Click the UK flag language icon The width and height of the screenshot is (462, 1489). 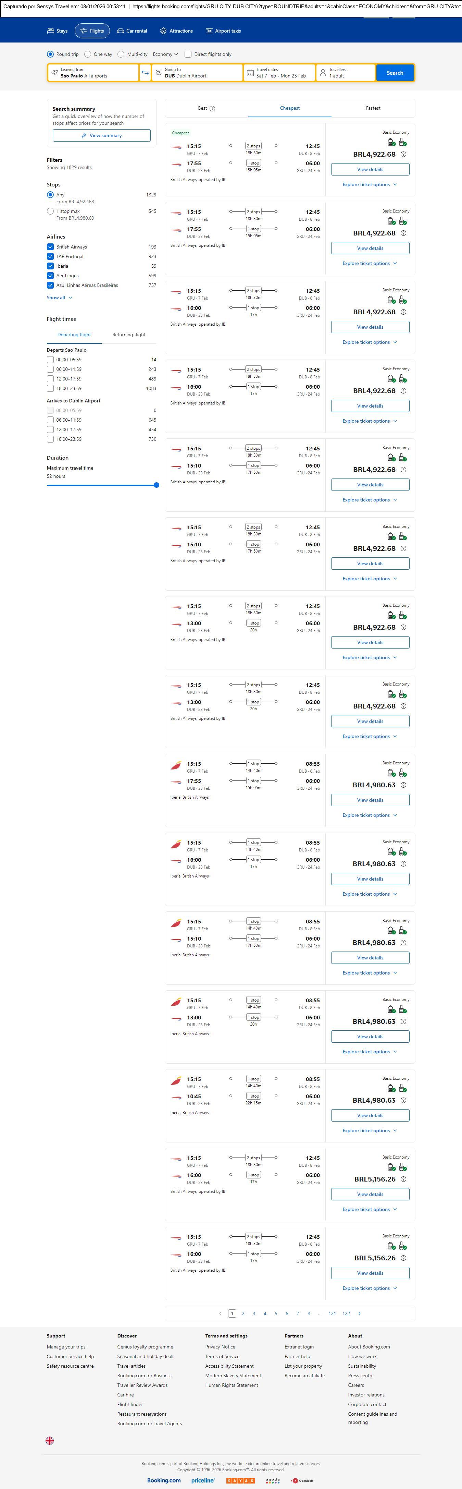pyautogui.click(x=50, y=1440)
